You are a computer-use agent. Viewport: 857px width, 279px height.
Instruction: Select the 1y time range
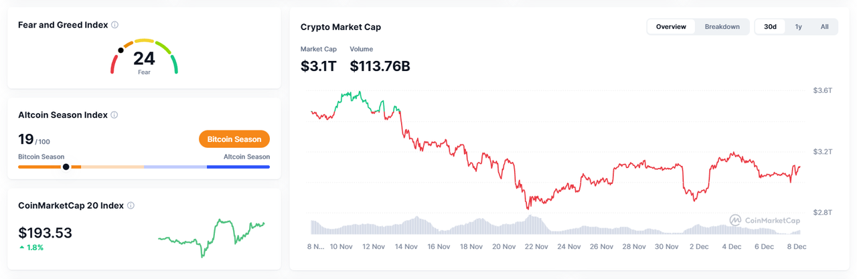[x=798, y=27]
